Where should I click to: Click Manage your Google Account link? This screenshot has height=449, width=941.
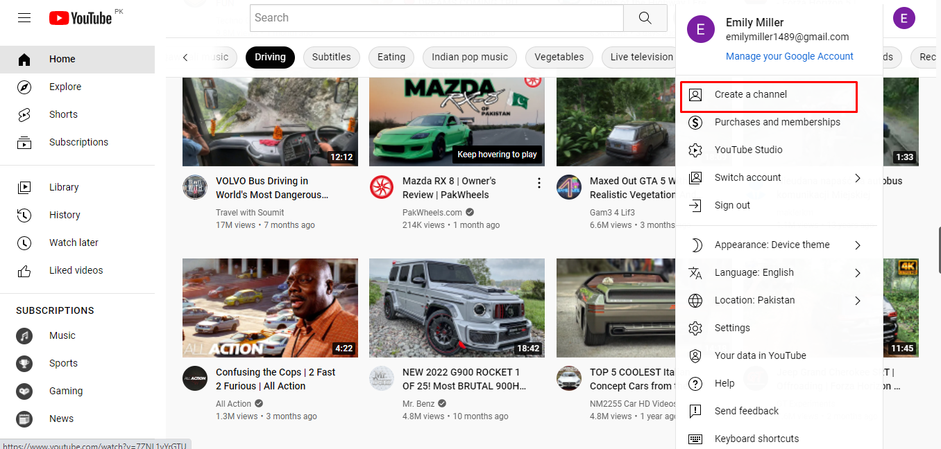point(789,56)
